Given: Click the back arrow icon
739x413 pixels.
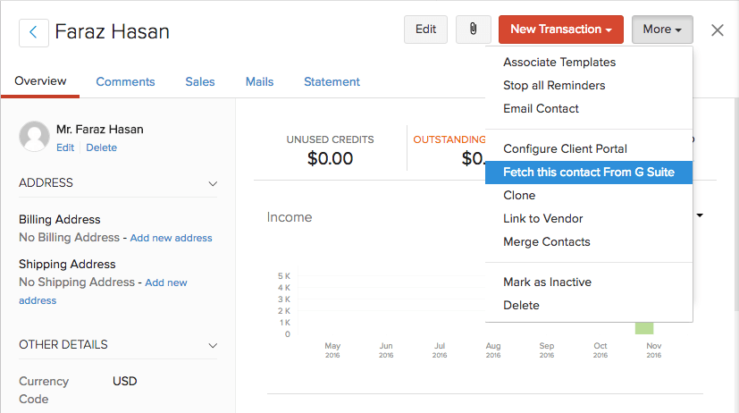Looking at the screenshot, I should (x=34, y=32).
